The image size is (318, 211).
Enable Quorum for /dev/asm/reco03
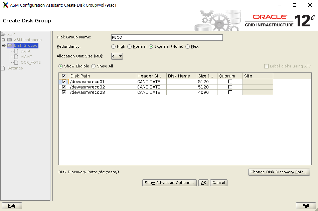[x=230, y=92]
